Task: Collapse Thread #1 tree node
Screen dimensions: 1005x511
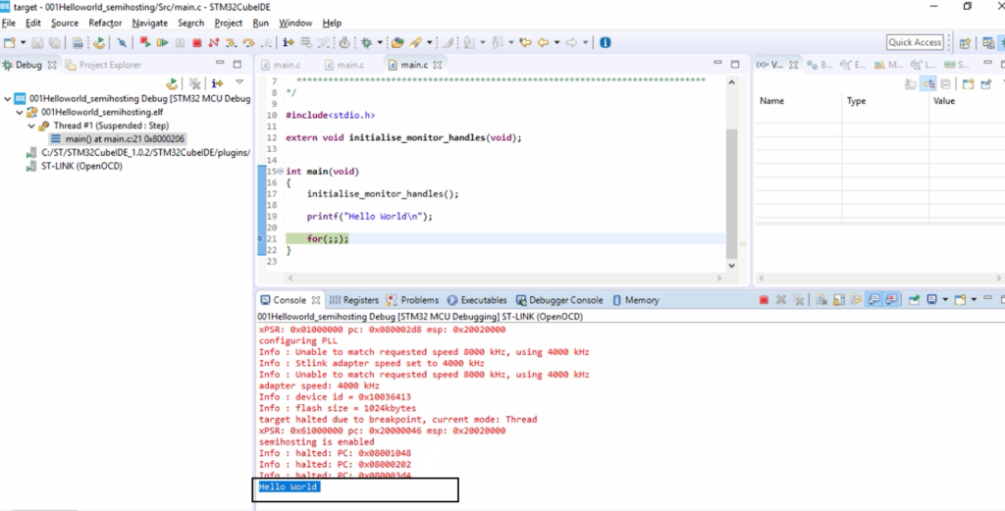Action: coord(31,126)
